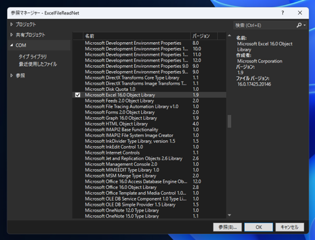Image resolution: width=315 pixels, height=240 pixels.
Task: Select Microsoft Internet Controls row
Action: point(149,153)
